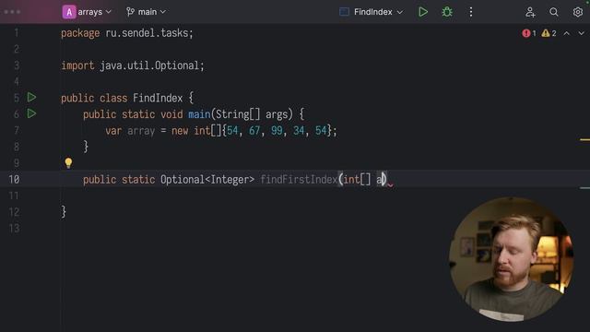Open the More Actions menu
Screen dimensions: 590x332
point(471,12)
